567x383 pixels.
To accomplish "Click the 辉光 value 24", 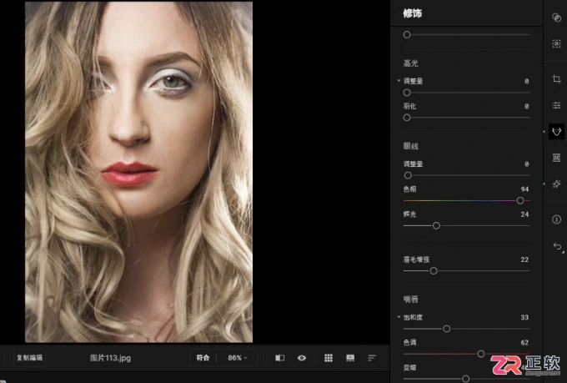I will (524, 214).
